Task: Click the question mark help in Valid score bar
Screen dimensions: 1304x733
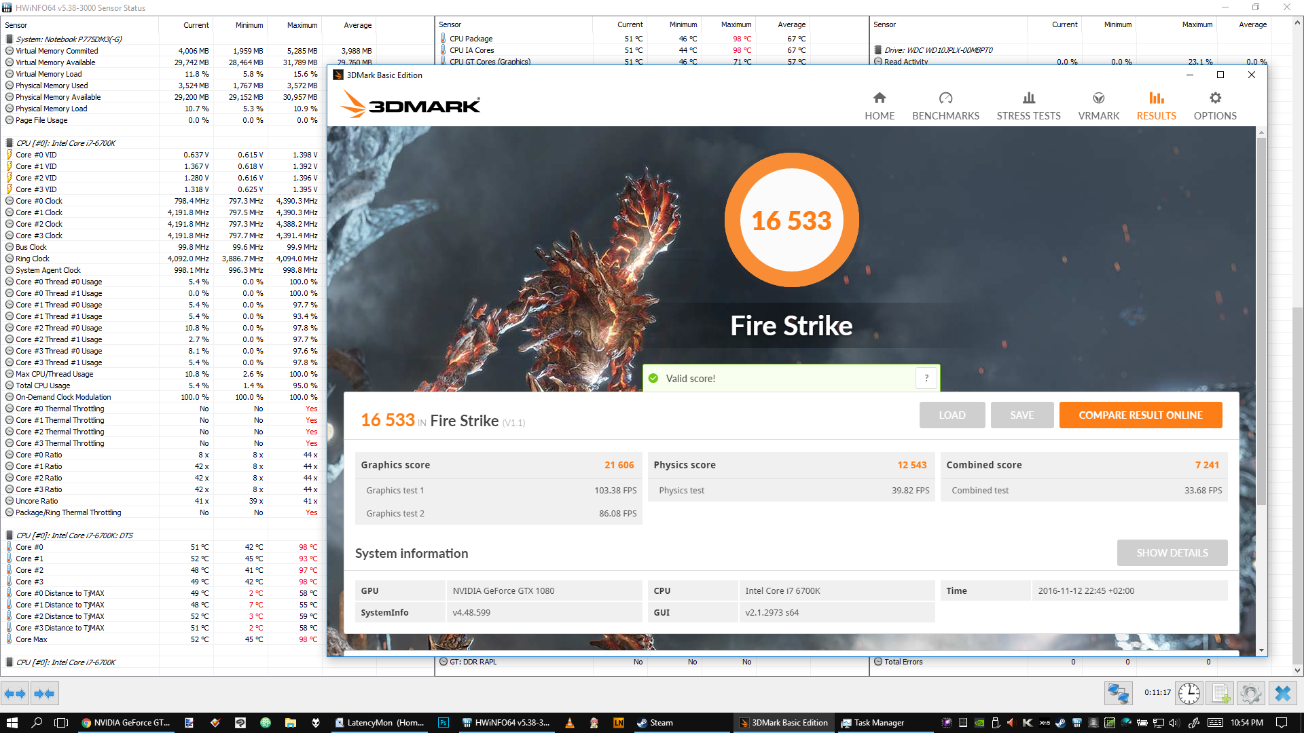Action: pyautogui.click(x=926, y=378)
